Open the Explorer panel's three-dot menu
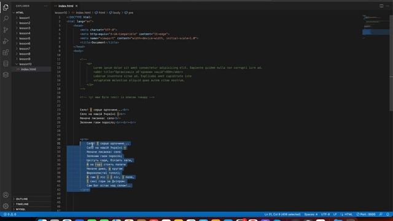Viewport: 393px width, 221px height. point(45,6)
